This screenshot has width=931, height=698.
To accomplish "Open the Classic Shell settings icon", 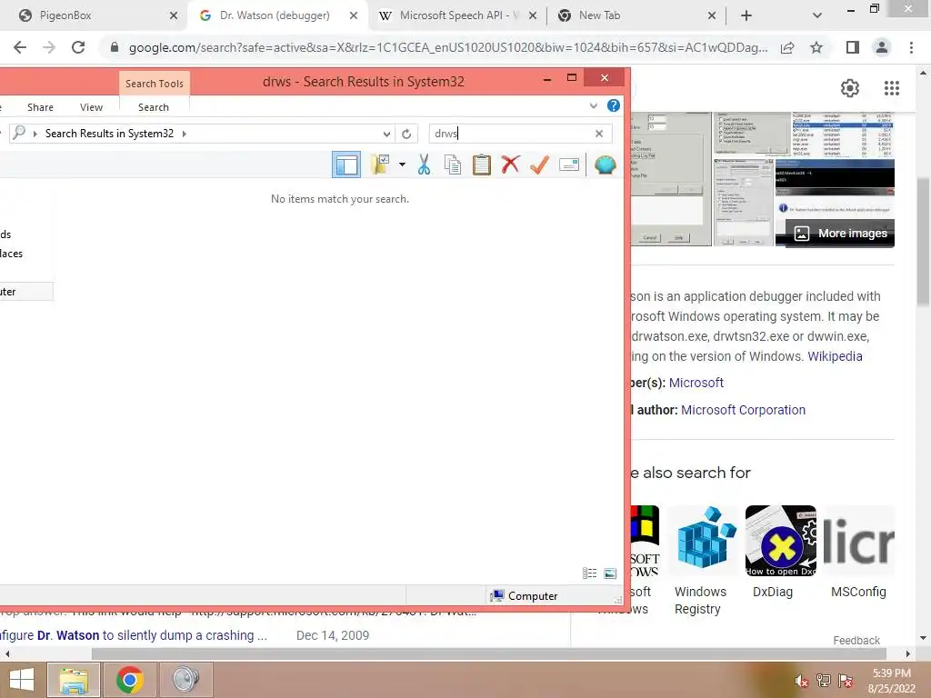I will tap(605, 165).
